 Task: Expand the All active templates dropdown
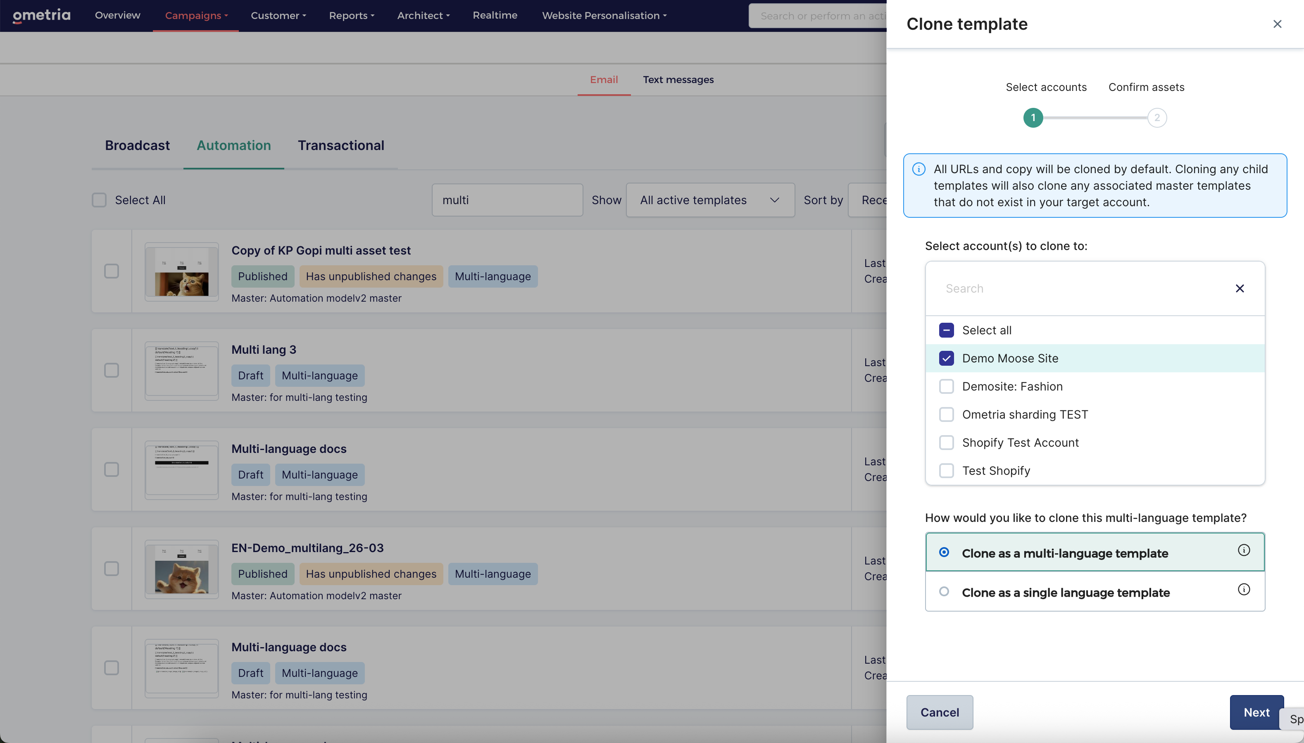(x=710, y=200)
